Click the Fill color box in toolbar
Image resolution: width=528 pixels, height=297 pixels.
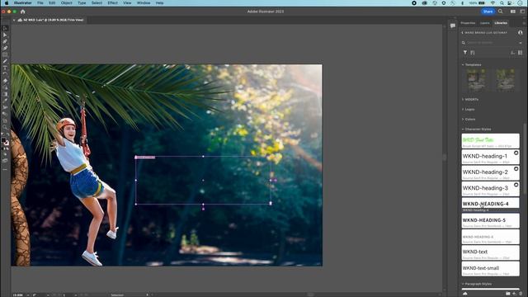[x=3, y=139]
